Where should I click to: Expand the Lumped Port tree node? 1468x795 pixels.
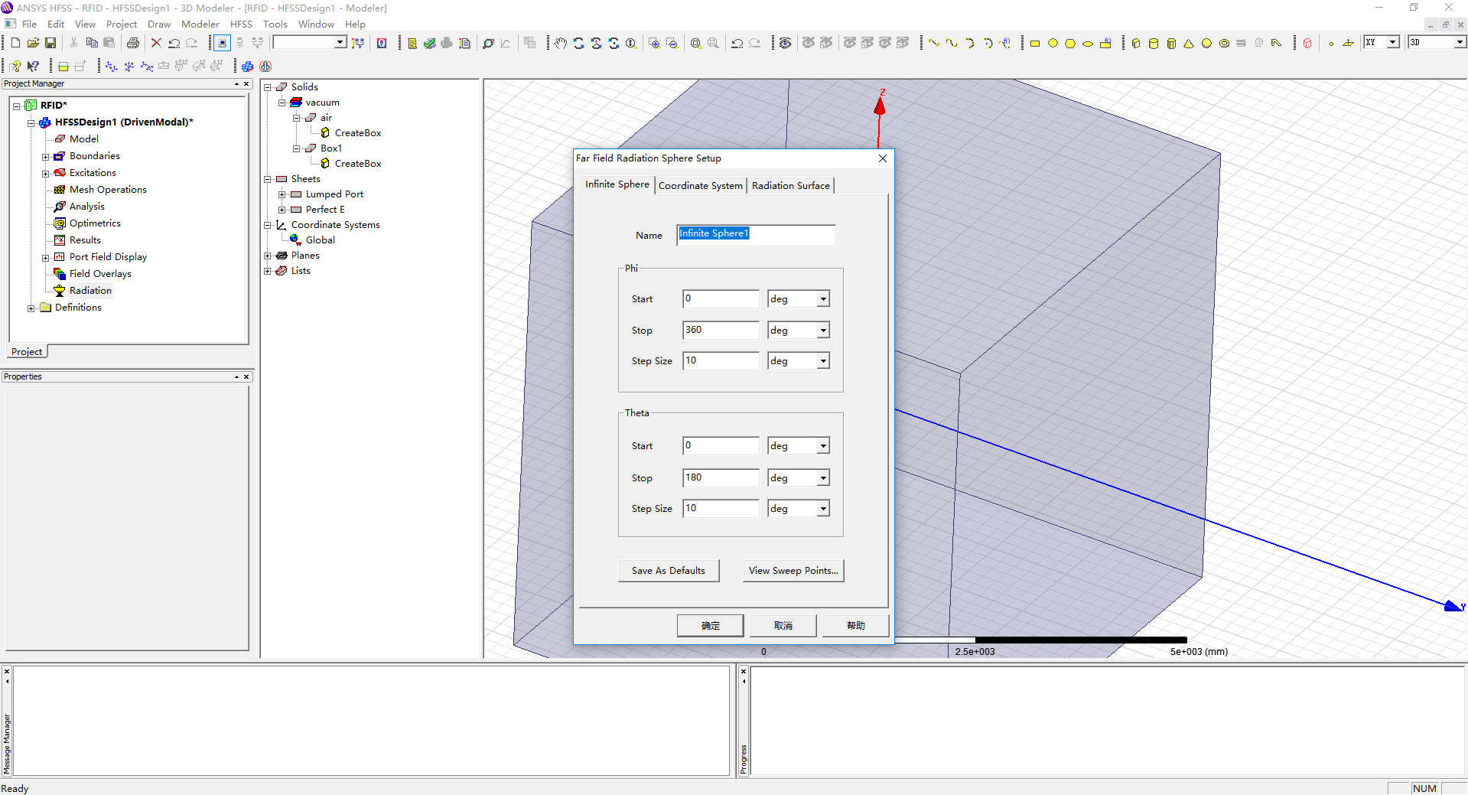282,194
